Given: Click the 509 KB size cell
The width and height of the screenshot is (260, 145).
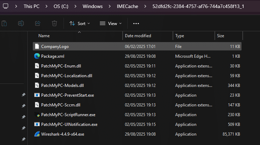Looking at the screenshot, I should (x=234, y=124).
